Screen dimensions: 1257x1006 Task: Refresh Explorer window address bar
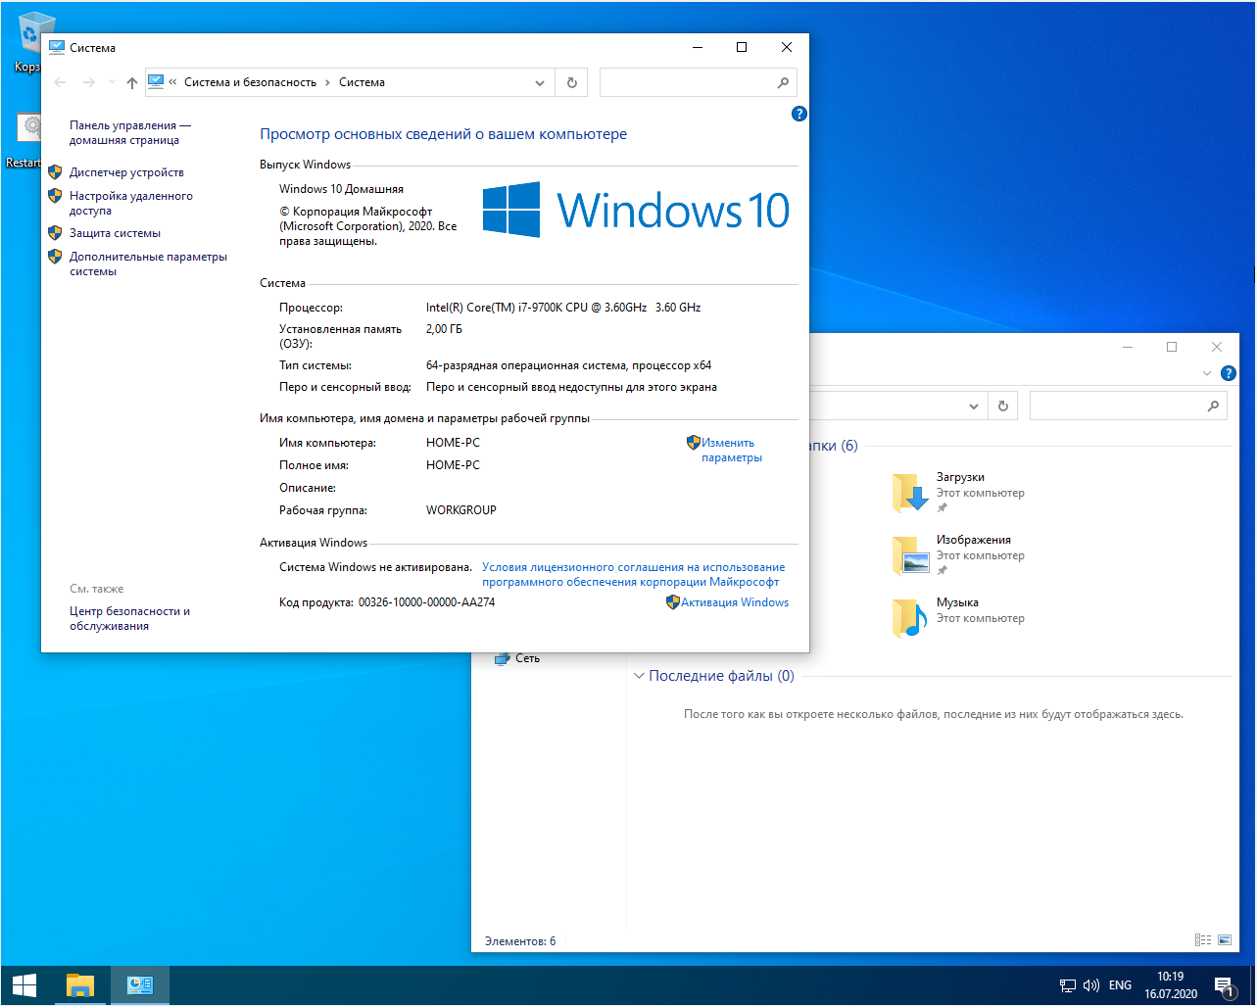(1002, 406)
